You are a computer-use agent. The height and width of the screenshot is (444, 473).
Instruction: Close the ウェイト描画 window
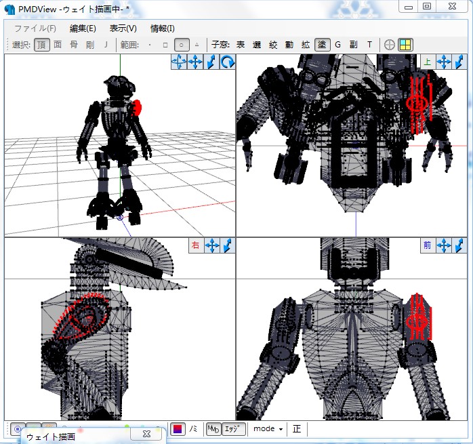[x=146, y=434]
